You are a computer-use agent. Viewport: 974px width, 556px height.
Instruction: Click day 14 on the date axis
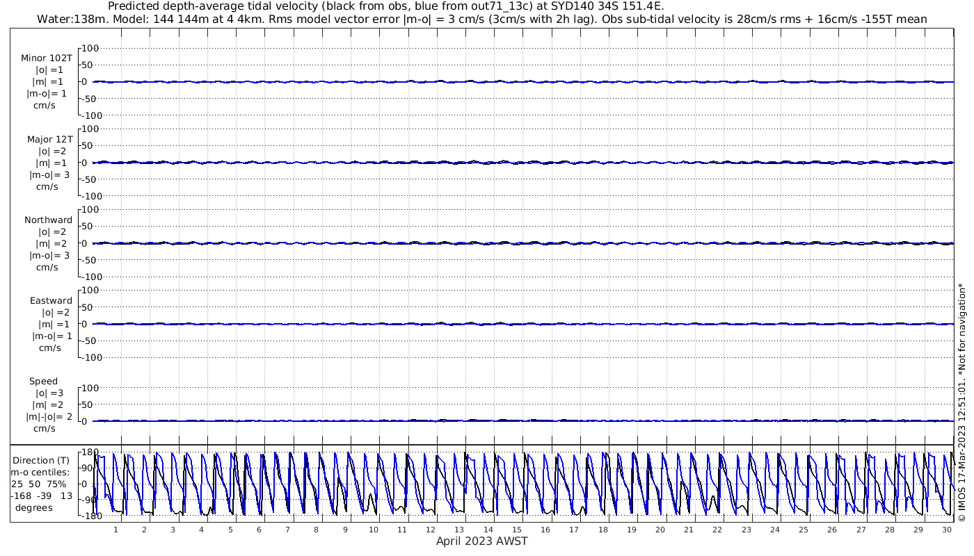488,530
